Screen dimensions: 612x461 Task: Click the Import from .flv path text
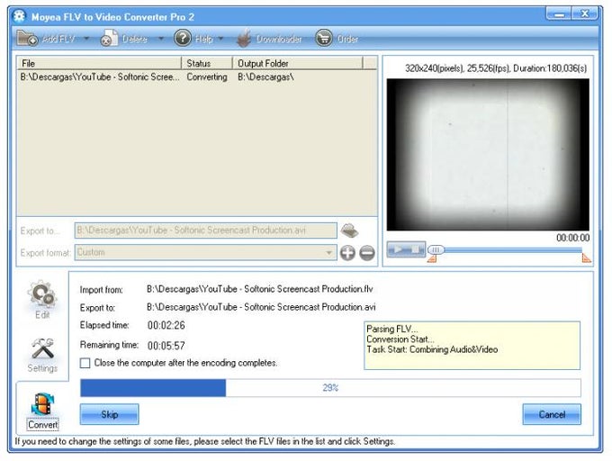click(x=259, y=289)
